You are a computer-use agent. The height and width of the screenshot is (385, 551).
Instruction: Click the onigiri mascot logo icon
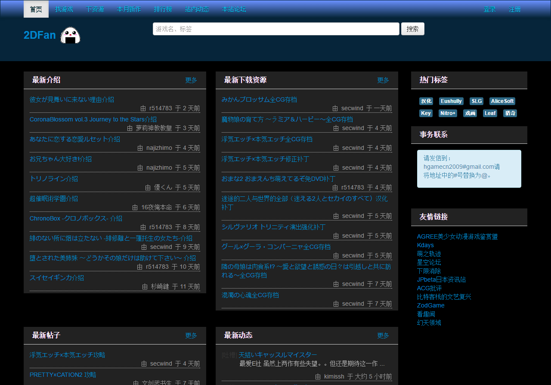pos(70,35)
